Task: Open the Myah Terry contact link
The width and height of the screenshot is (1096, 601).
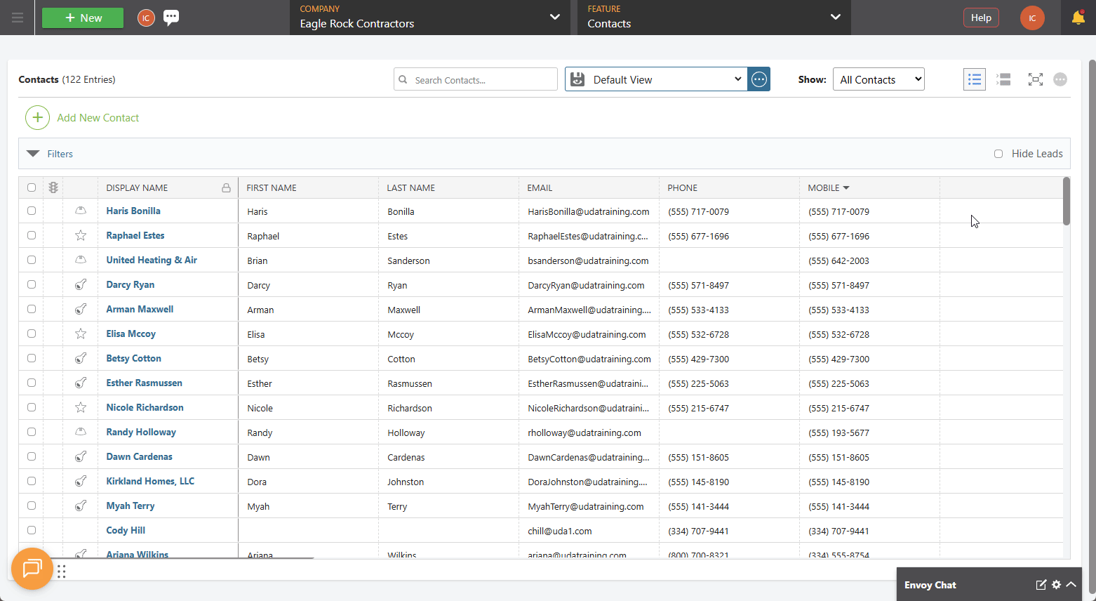Action: click(x=131, y=506)
